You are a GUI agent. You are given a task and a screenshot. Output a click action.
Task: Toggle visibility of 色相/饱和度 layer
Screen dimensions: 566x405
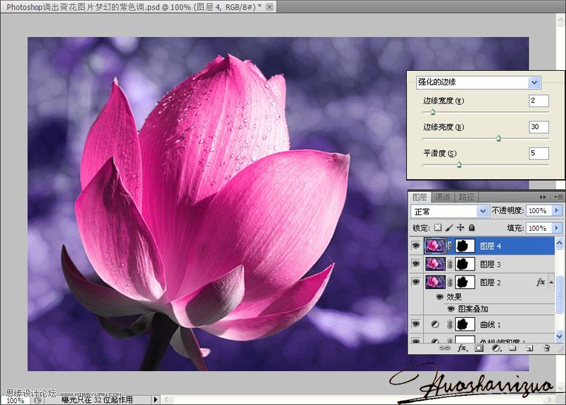point(416,341)
